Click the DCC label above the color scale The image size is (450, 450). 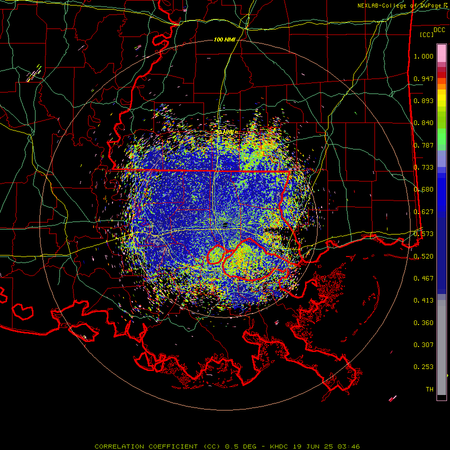point(439,30)
